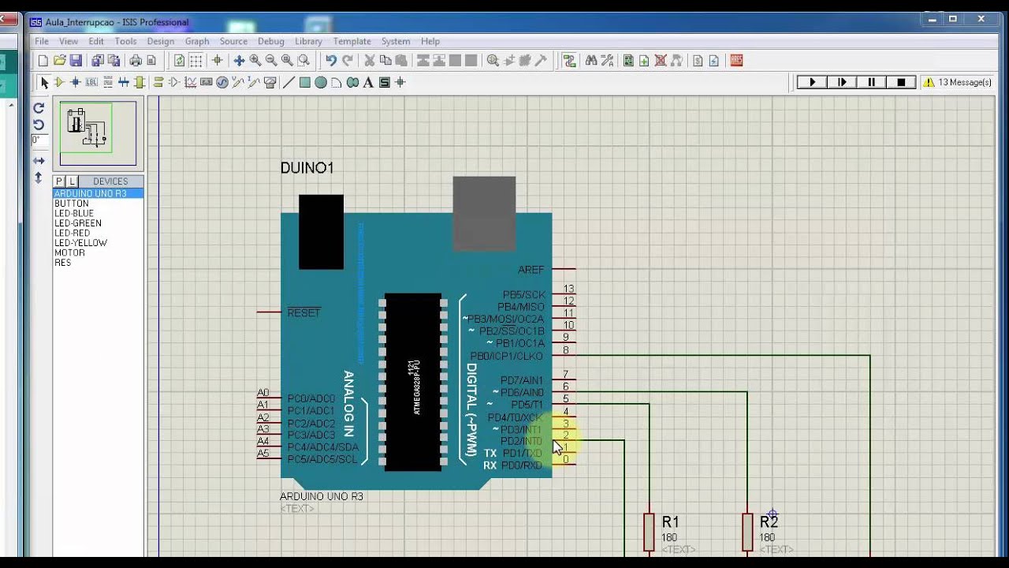The height and width of the screenshot is (568, 1009).
Task: Select the 2D Graphics Box tool
Action: tap(304, 82)
